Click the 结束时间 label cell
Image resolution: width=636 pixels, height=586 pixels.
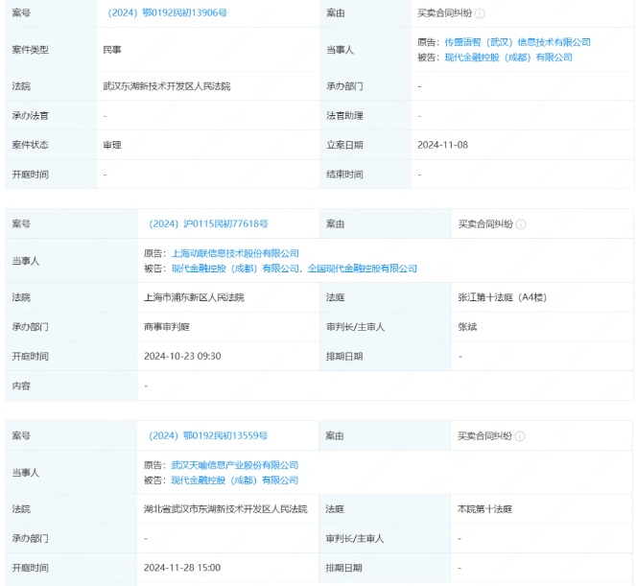point(365,175)
